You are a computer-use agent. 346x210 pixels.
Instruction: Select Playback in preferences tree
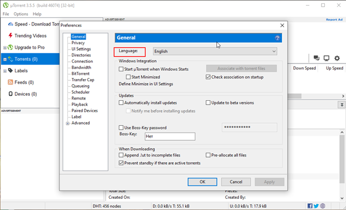point(80,105)
